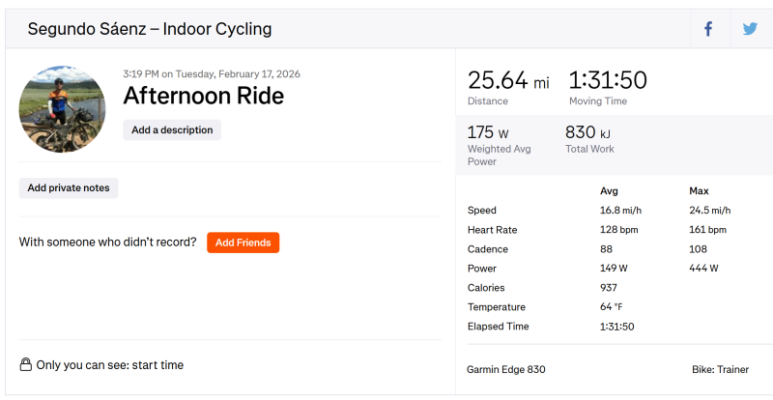Click the 830 kJ total work stat
Viewport: 773px width, 400px height.
click(x=587, y=132)
